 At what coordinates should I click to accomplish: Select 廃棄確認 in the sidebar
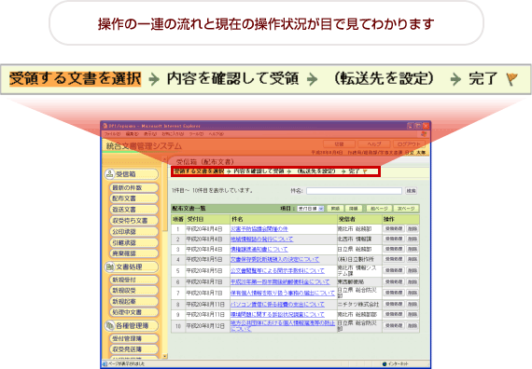tap(133, 253)
